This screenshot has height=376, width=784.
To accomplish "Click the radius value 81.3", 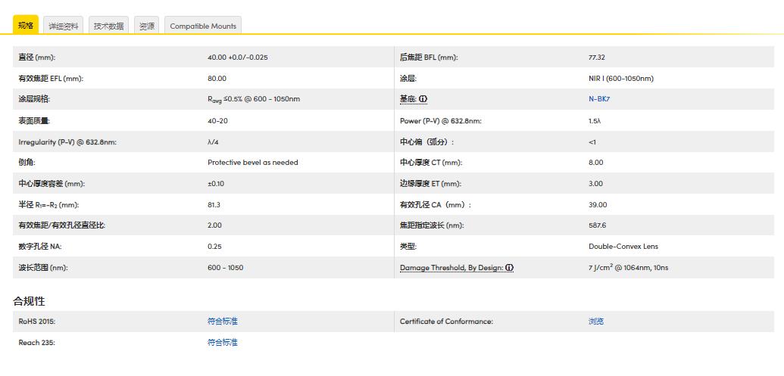I will pyautogui.click(x=214, y=205).
